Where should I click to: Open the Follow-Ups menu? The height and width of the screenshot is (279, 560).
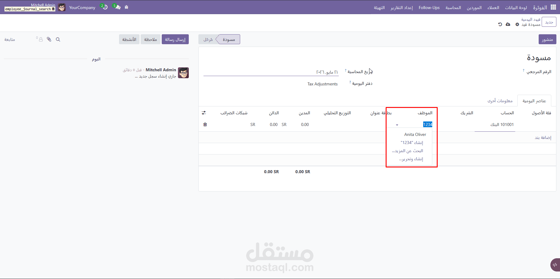(x=429, y=8)
